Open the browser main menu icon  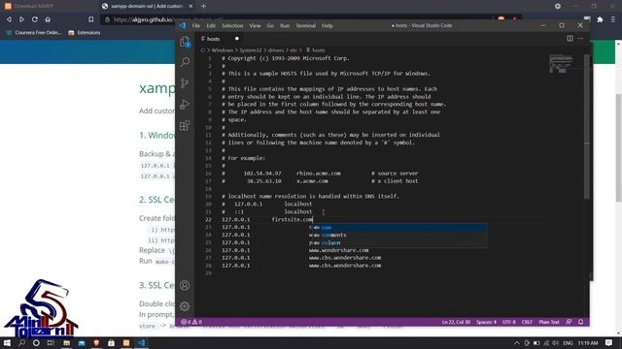(x=613, y=19)
